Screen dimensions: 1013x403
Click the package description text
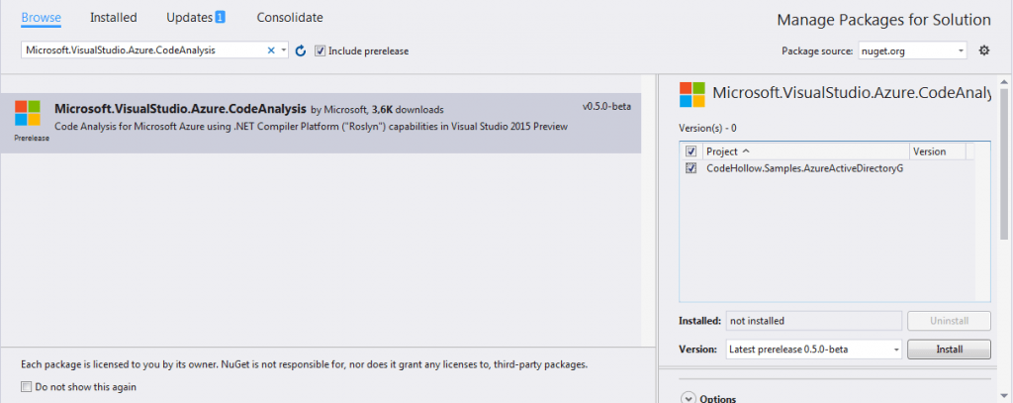pos(311,127)
